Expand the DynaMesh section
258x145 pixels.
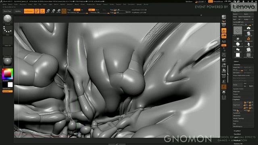(237, 113)
